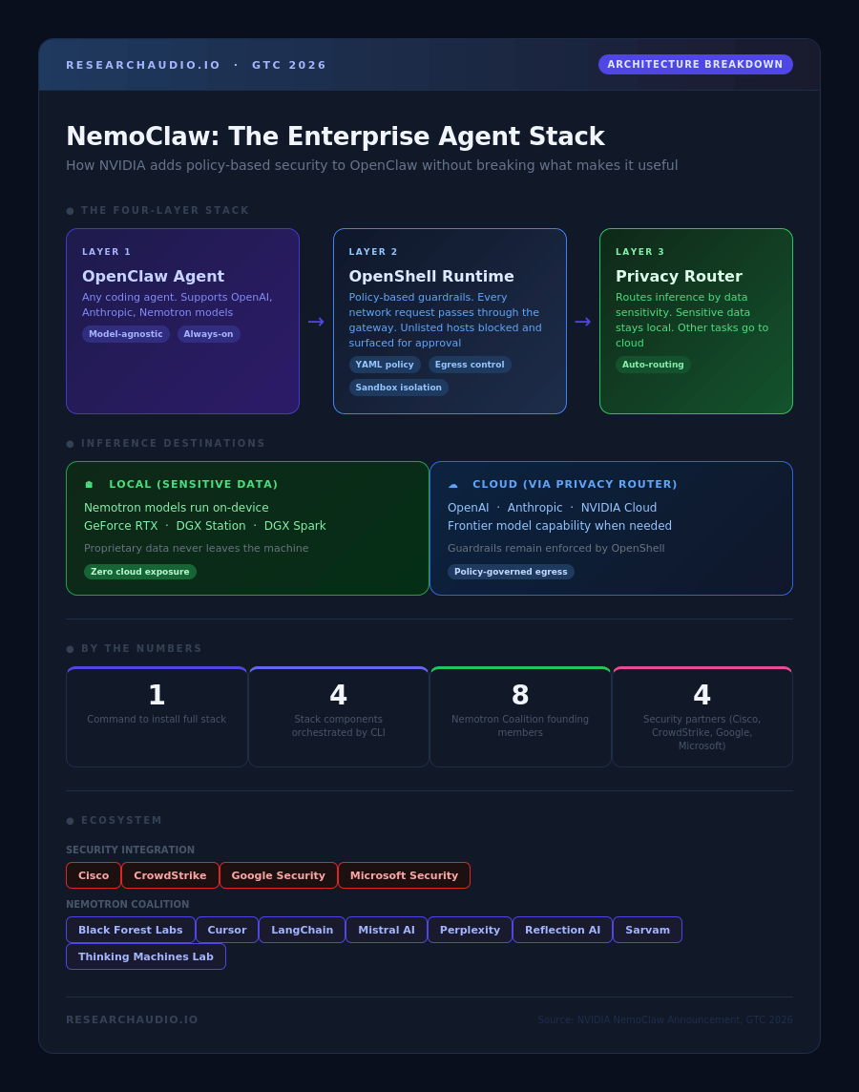
Task: Select the Google Security chip
Action: tap(279, 875)
